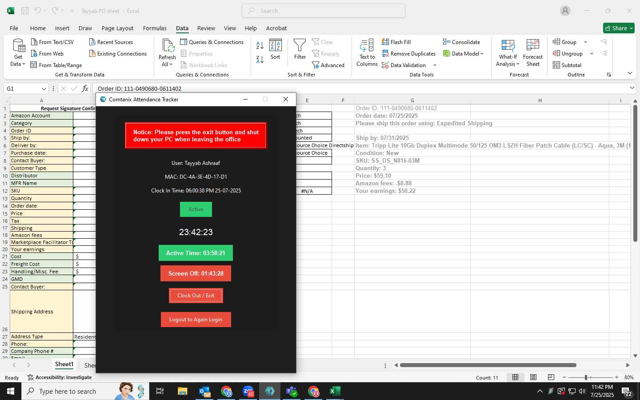Import data From Text/CSV
640x400 pixels.
pyautogui.click(x=52, y=42)
